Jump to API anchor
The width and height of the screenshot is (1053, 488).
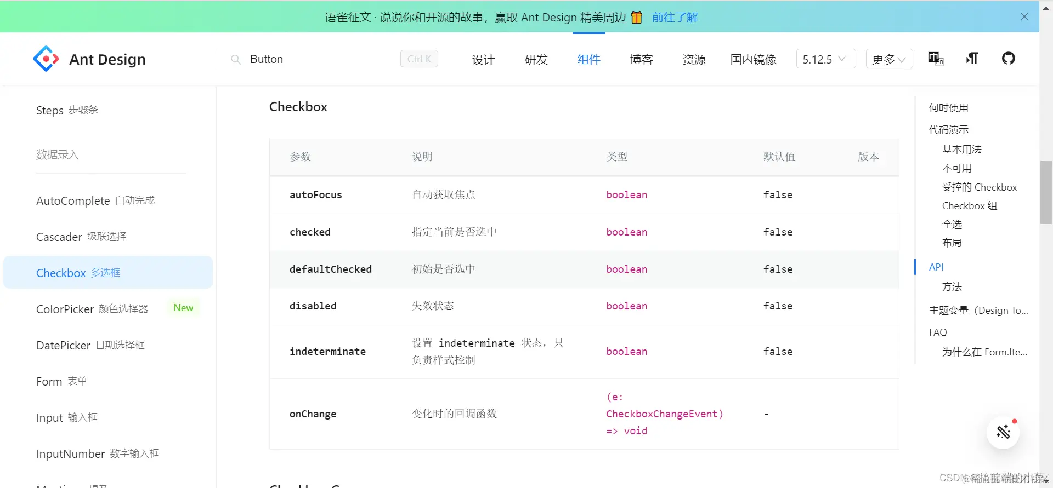coord(936,267)
